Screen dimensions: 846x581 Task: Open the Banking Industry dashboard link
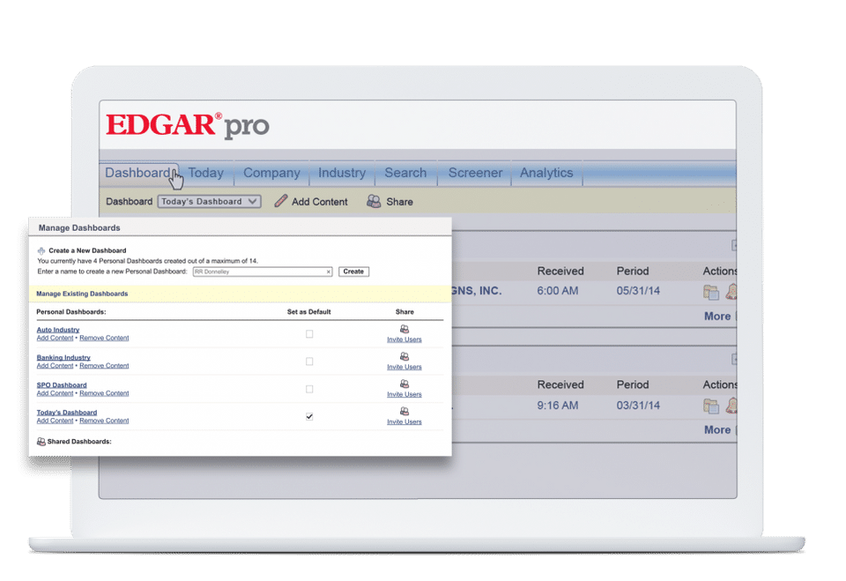click(x=63, y=357)
